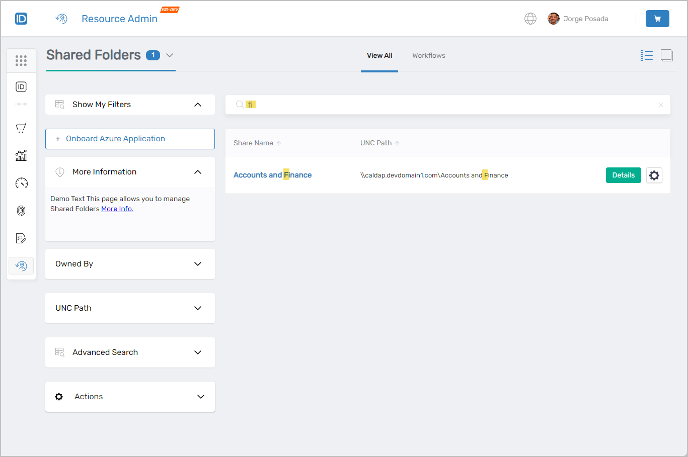Open the Actions dropdown

point(200,396)
